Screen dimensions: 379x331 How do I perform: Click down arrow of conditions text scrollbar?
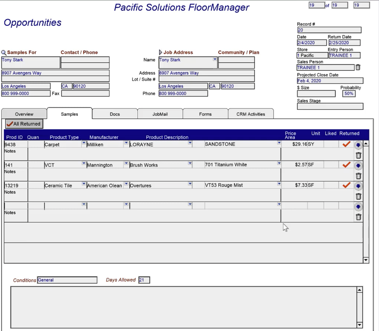[x=360, y=325]
